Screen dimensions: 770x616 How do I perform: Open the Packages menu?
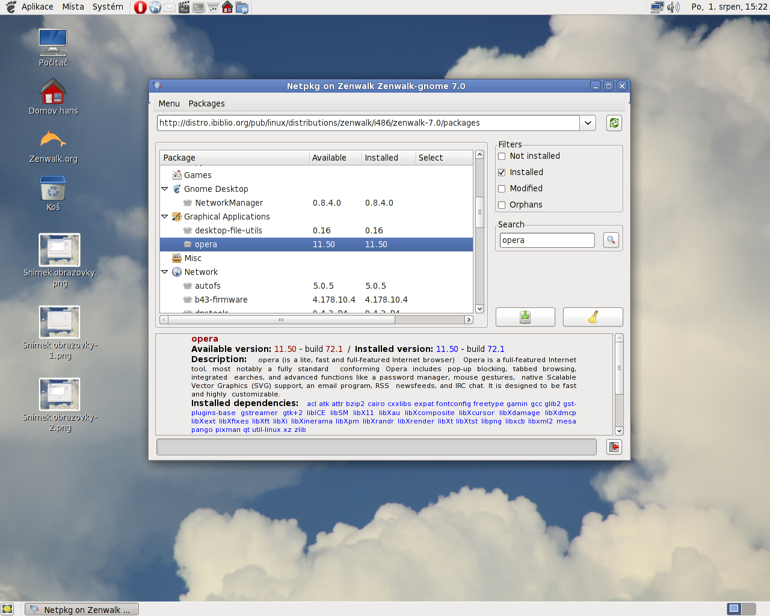[x=206, y=103]
